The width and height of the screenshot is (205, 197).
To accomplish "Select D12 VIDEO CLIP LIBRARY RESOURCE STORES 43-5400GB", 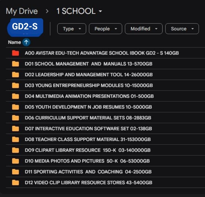I will pyautogui.click(x=89, y=183).
